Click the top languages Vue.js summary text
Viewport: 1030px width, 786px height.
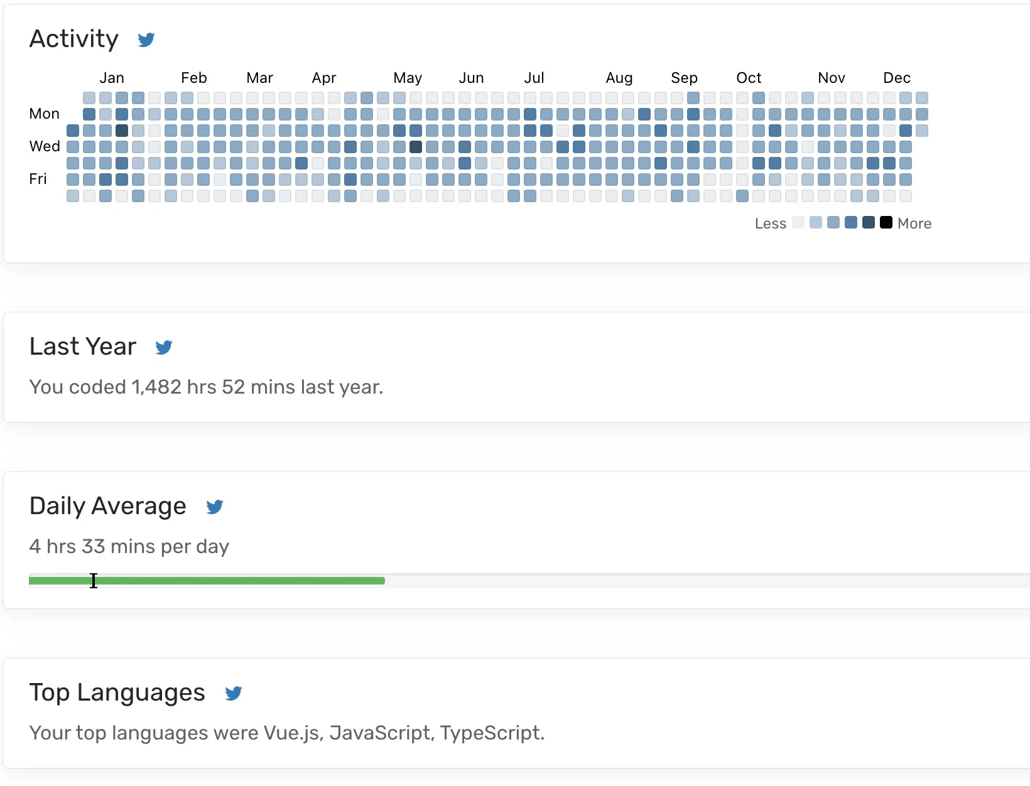coord(287,733)
